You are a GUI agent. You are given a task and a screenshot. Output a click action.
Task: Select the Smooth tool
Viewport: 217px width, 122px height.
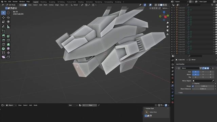(8, 48)
